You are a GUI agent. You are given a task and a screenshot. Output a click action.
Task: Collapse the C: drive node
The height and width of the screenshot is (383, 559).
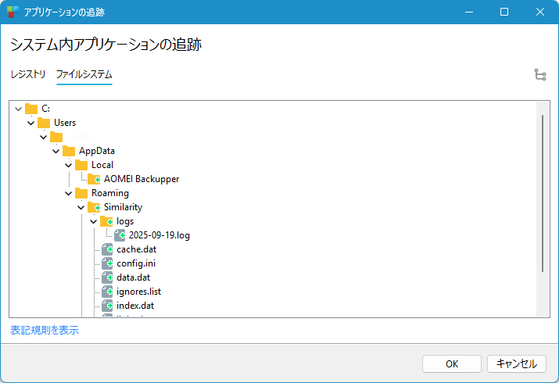18,109
